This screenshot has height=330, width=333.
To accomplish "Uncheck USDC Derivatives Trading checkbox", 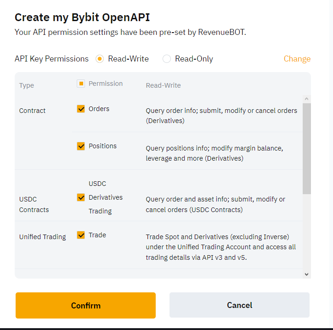I will click(81, 197).
